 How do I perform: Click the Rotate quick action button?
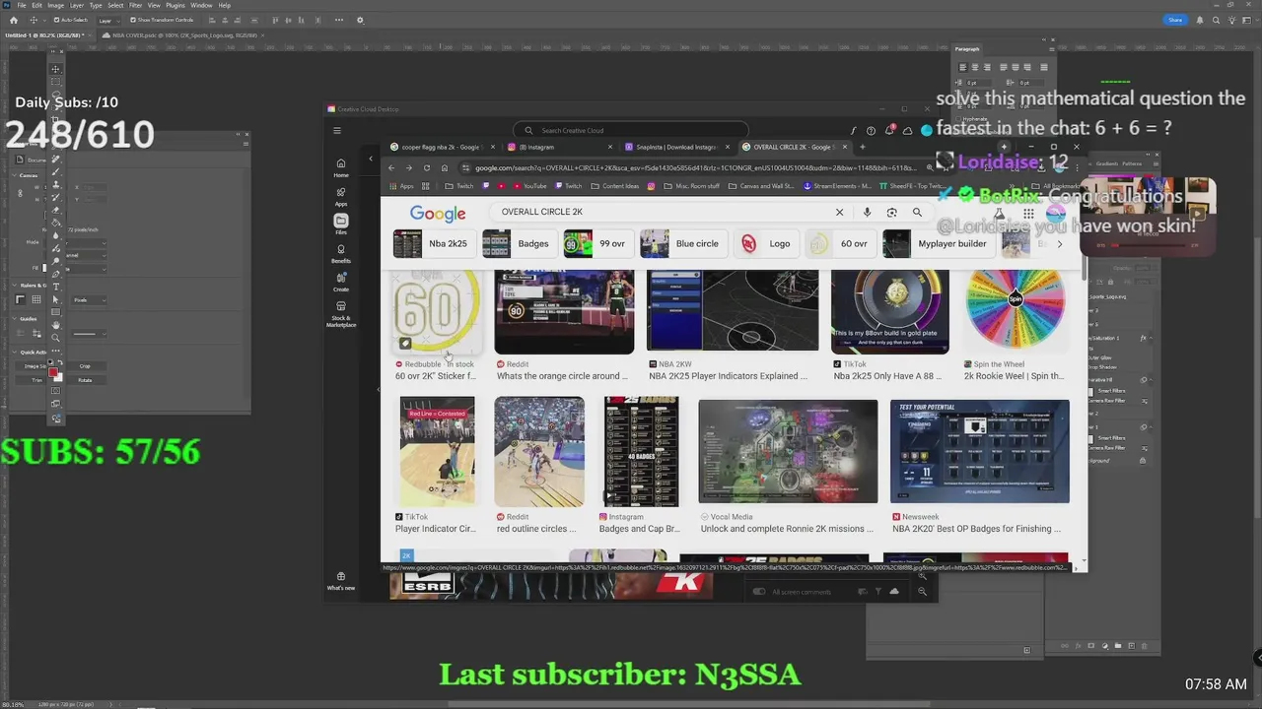pyautogui.click(x=85, y=380)
